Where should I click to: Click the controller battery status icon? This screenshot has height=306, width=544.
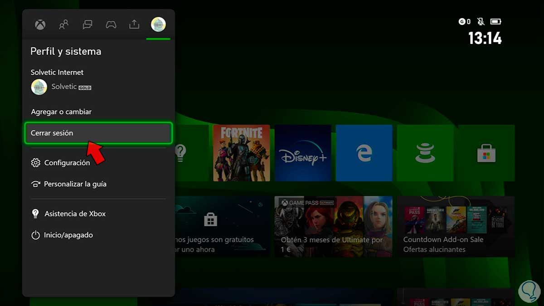coord(496,21)
